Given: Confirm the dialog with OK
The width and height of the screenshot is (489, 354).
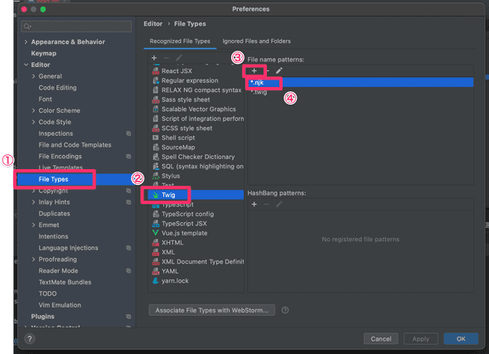Looking at the screenshot, I should tap(461, 339).
